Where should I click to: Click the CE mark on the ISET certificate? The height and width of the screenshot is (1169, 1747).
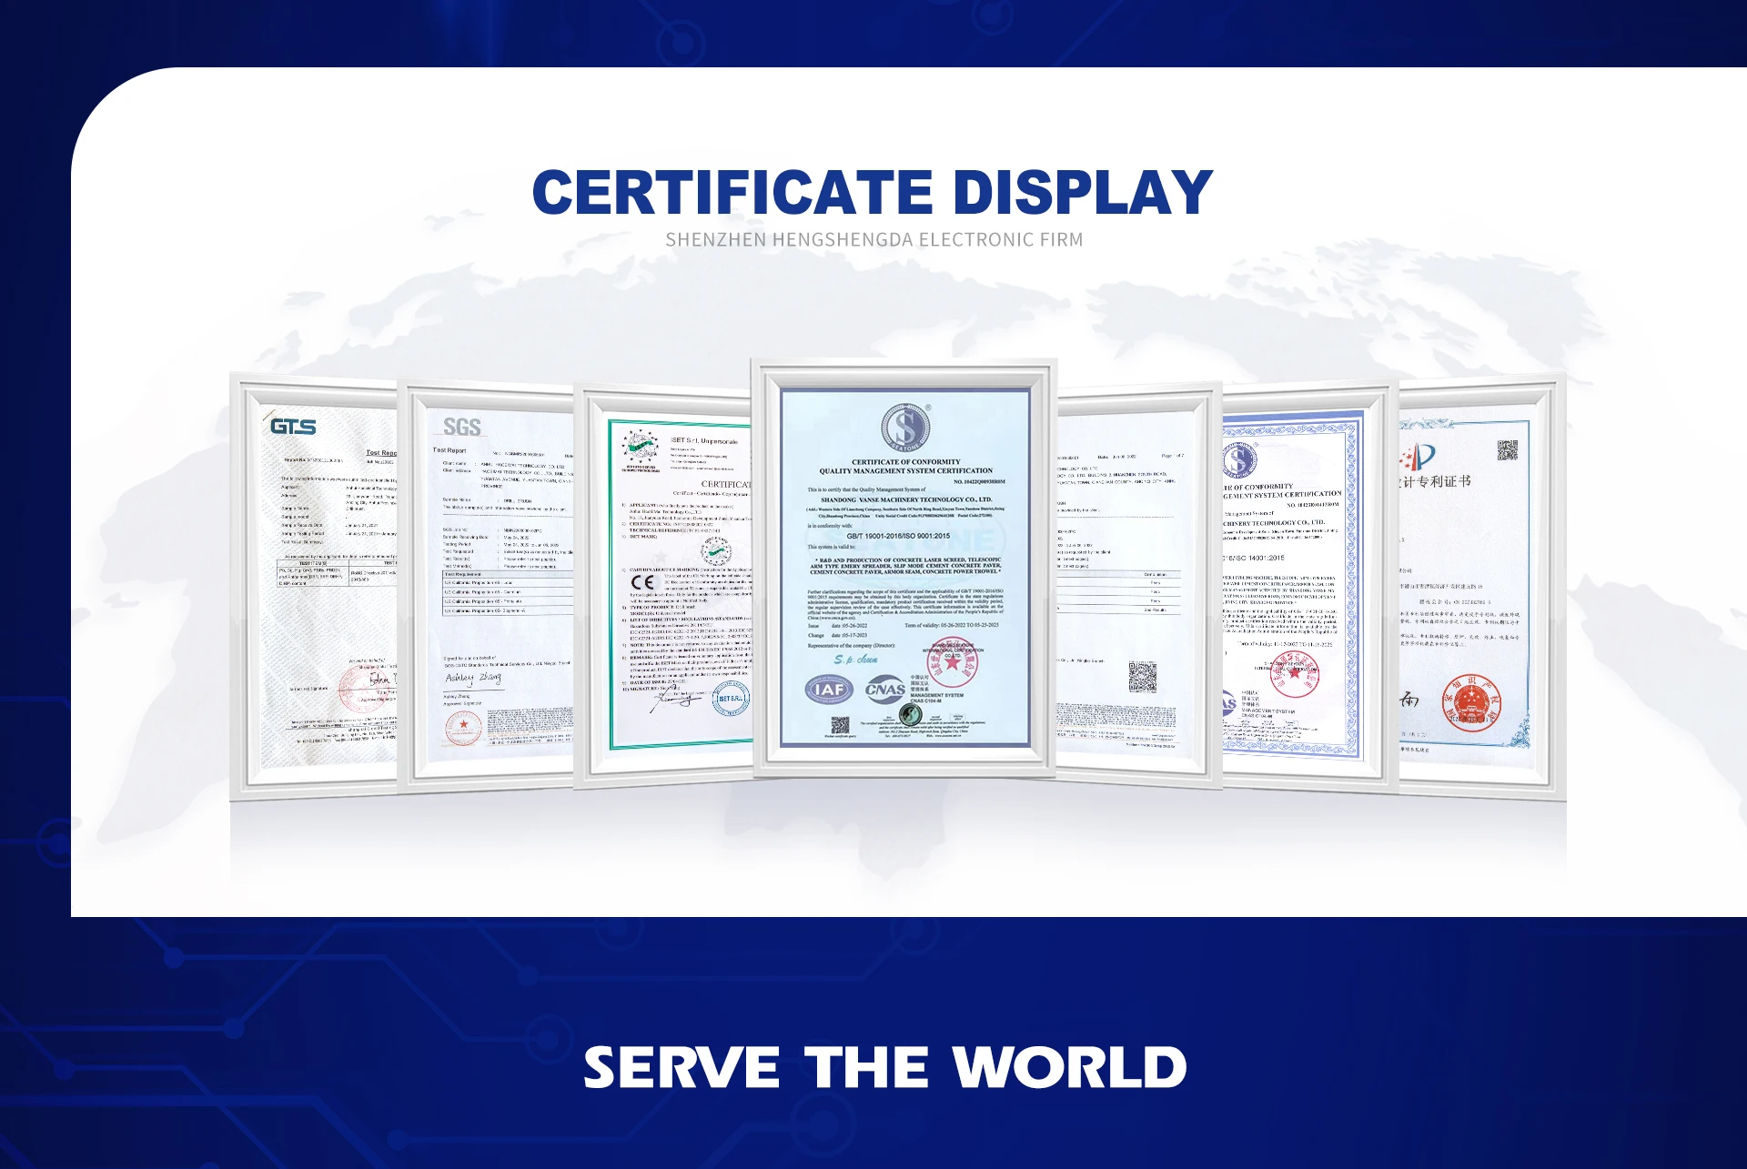[642, 582]
